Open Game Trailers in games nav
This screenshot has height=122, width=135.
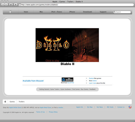coord(55,89)
